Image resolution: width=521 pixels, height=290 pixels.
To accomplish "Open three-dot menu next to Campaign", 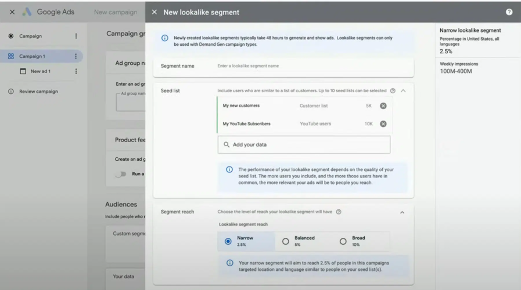I will point(76,36).
